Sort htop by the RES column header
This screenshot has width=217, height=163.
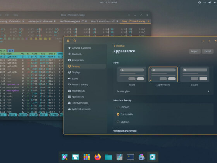coord(43,54)
